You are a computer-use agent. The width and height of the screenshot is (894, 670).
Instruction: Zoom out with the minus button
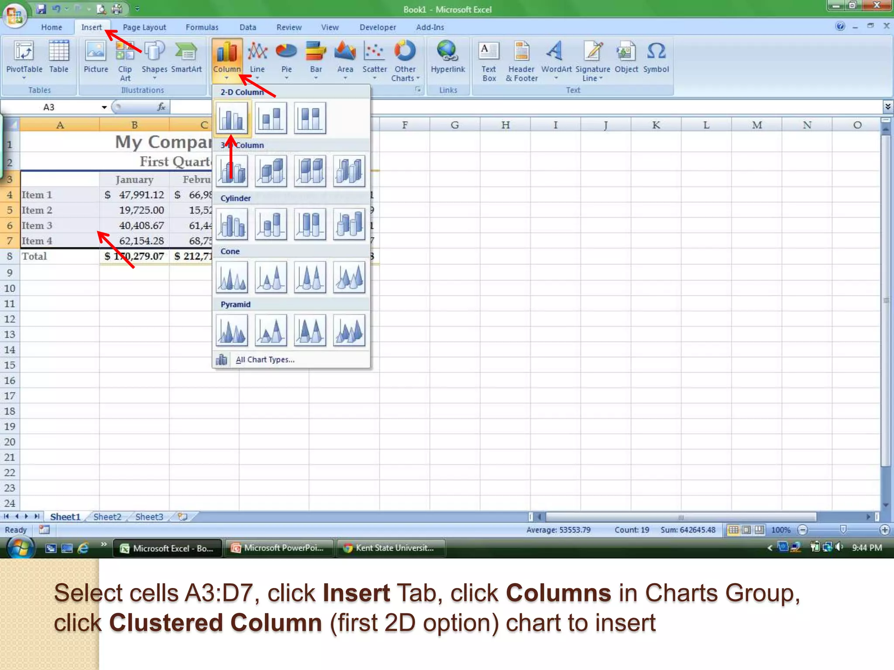802,530
